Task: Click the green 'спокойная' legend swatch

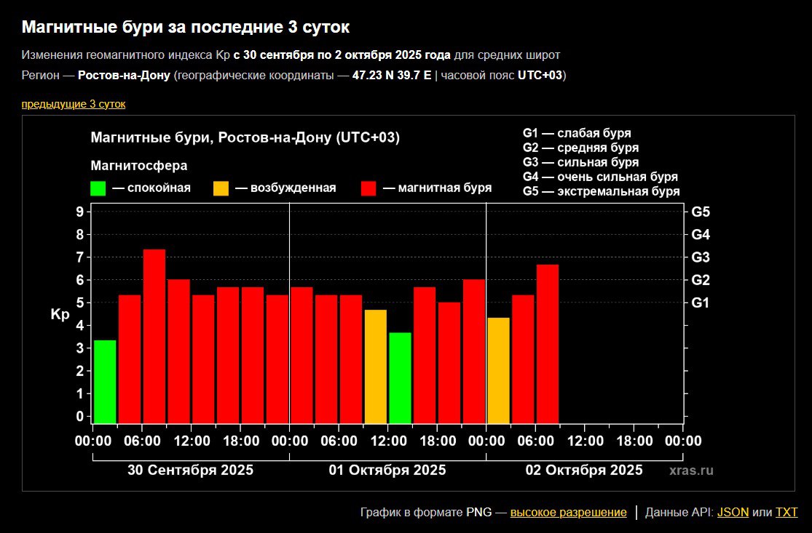Action: tap(98, 188)
